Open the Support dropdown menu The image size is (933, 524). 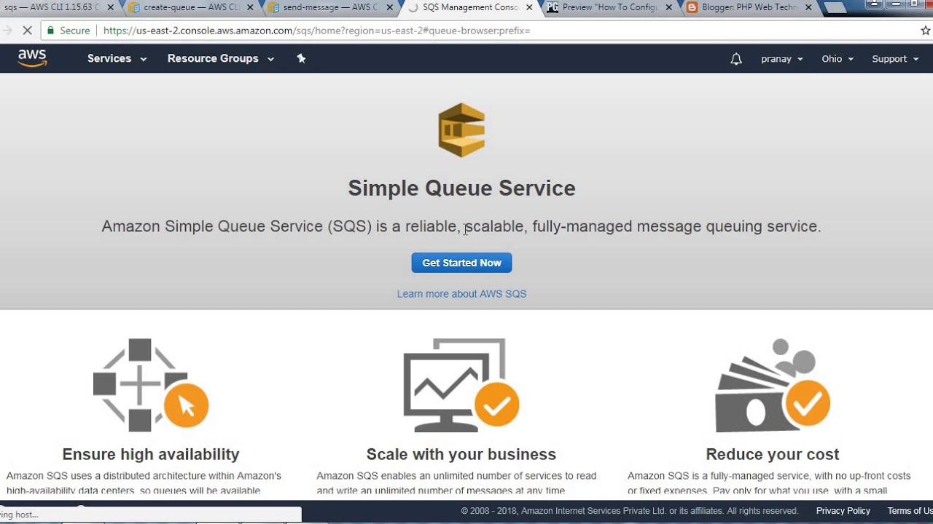(895, 59)
